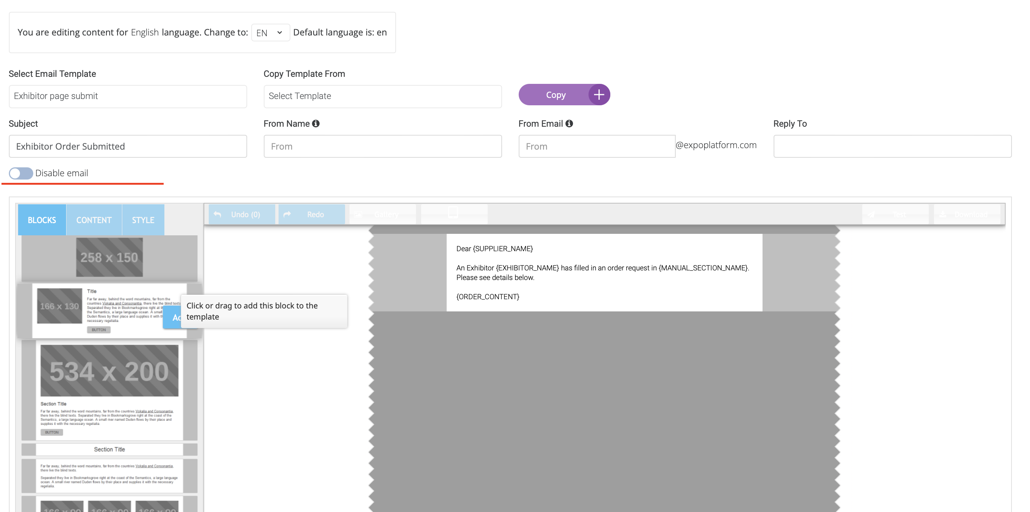
Task: Toggle the Disable email switch
Action: coord(21,174)
